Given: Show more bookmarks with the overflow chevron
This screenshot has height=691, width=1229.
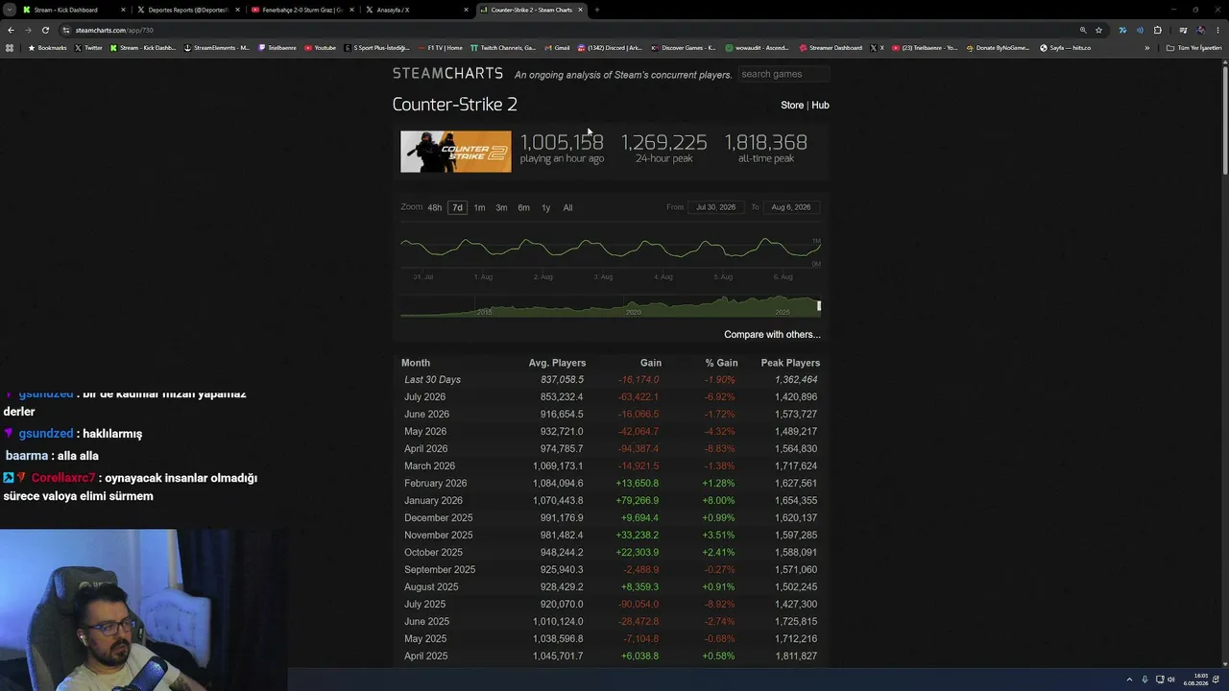Looking at the screenshot, I should (x=1146, y=47).
